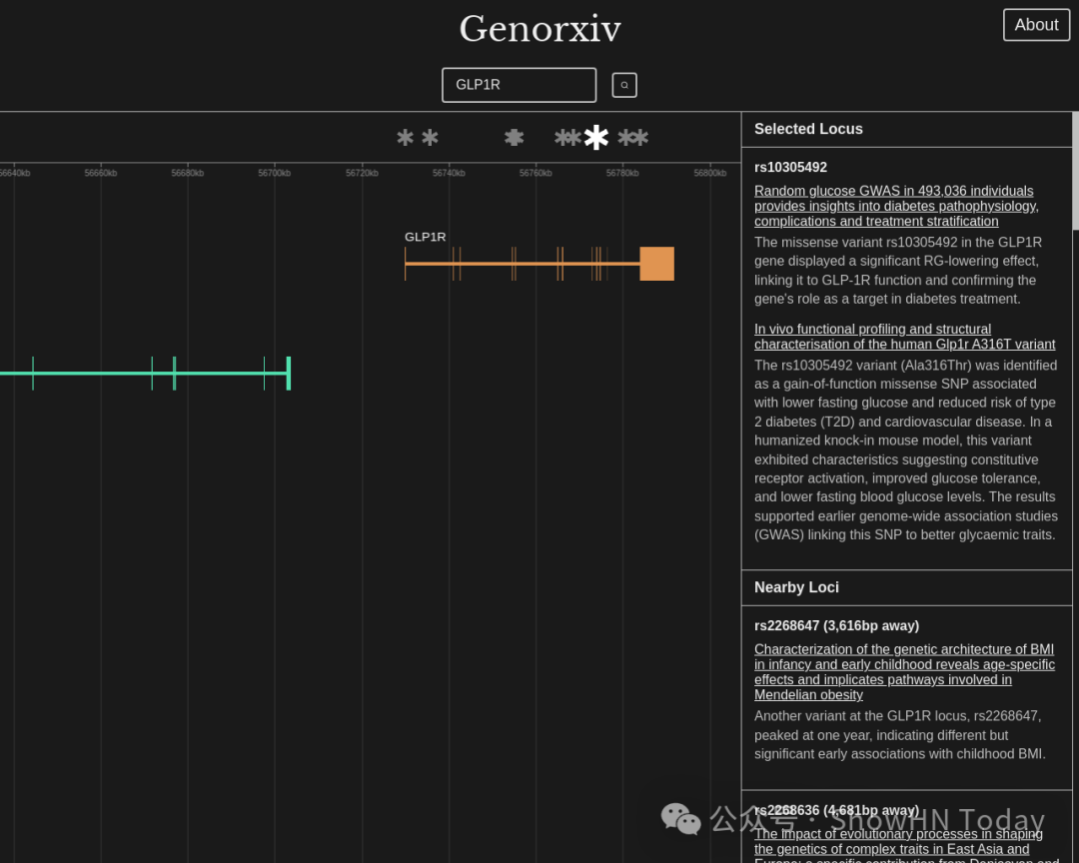Select the large highlighted white asterisk locus

pyautogui.click(x=595, y=138)
